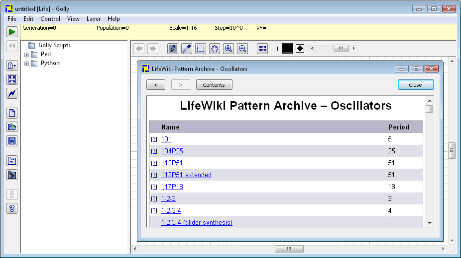461x258 pixels.
Task: Create a new pattern with the blank page icon
Action: pos(12,113)
